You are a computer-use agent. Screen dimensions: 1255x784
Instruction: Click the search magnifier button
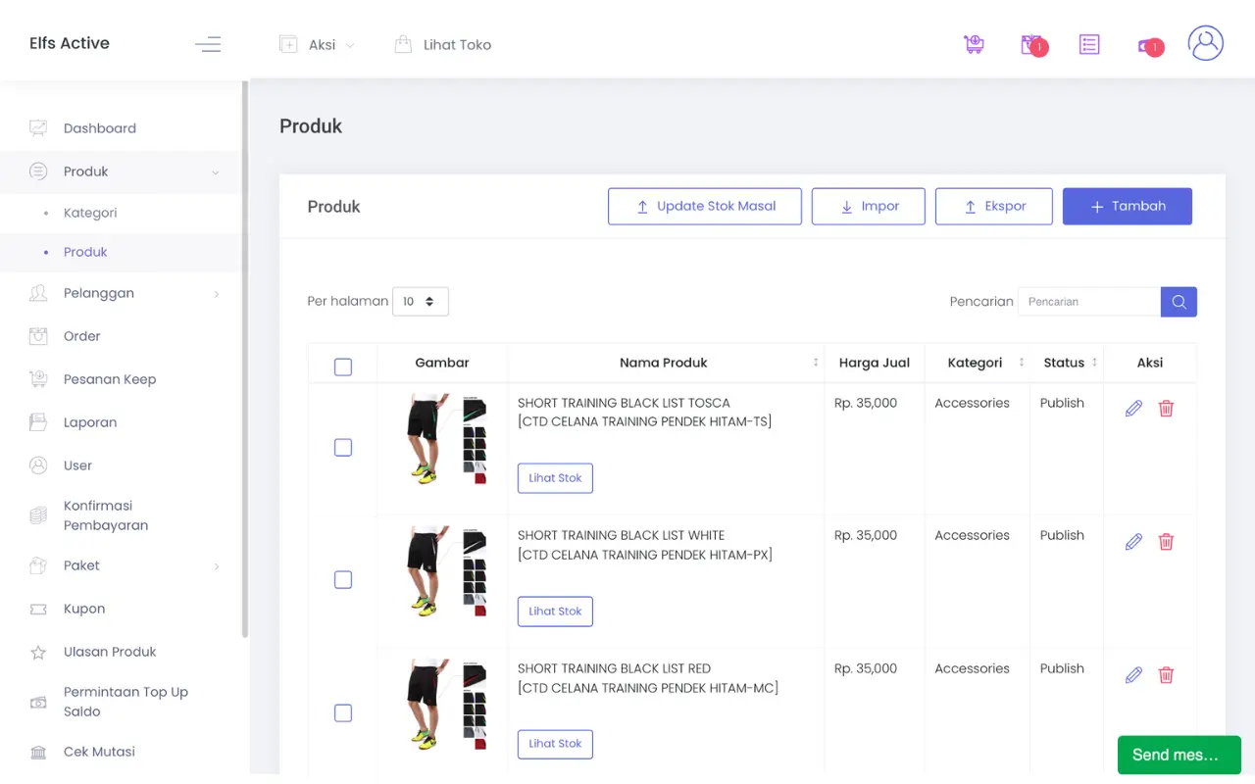pyautogui.click(x=1179, y=302)
